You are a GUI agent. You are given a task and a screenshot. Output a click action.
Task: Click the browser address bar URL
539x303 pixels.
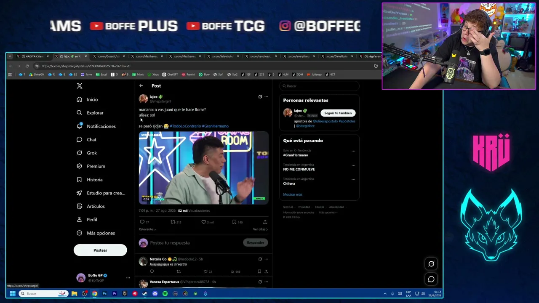point(86,66)
